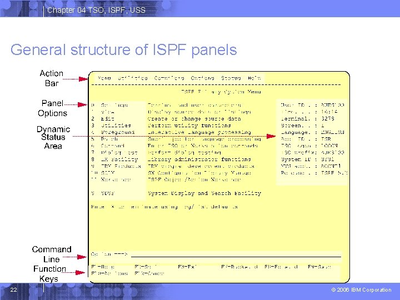Image resolution: width=400 pixels, height=300 pixels.
Task: Click the slide number 22
Action: point(13,290)
